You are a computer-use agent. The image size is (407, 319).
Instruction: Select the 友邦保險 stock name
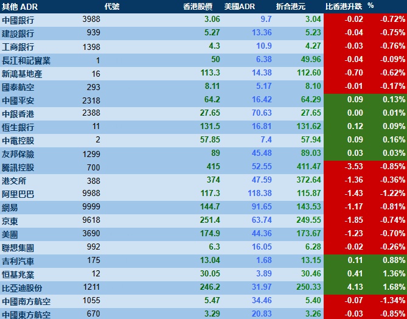click(x=18, y=154)
